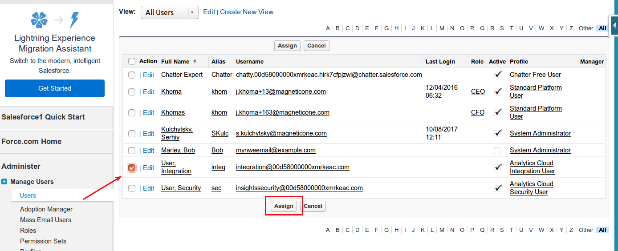Click Active checkmark in Khoma row
618x251 pixels.
(498, 92)
